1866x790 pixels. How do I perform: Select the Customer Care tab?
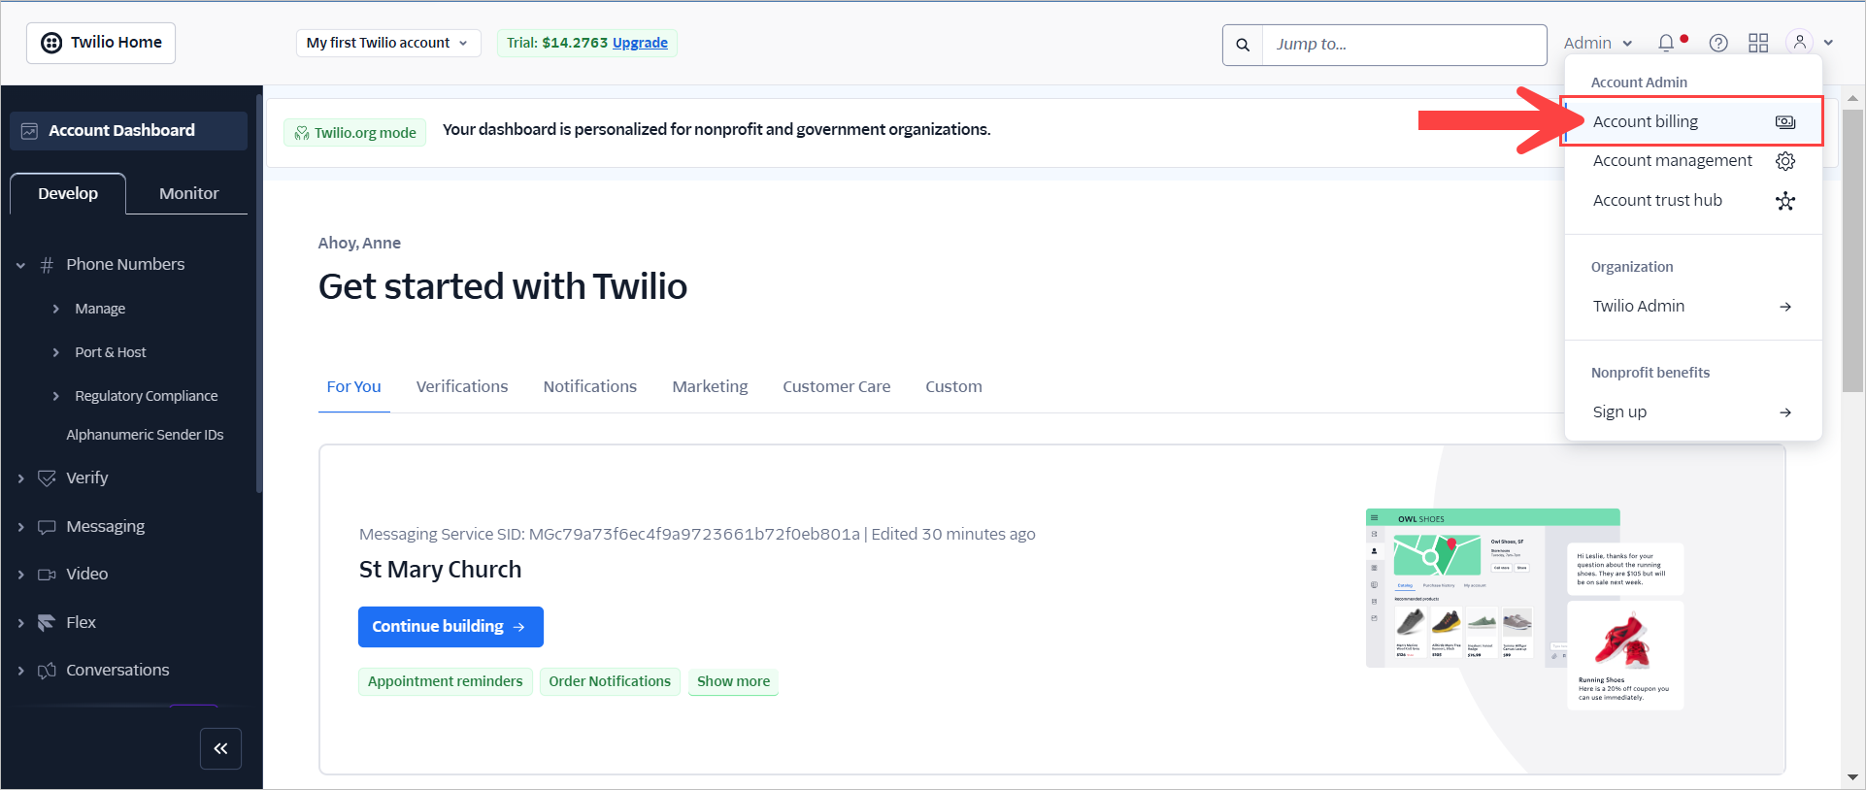(x=837, y=386)
